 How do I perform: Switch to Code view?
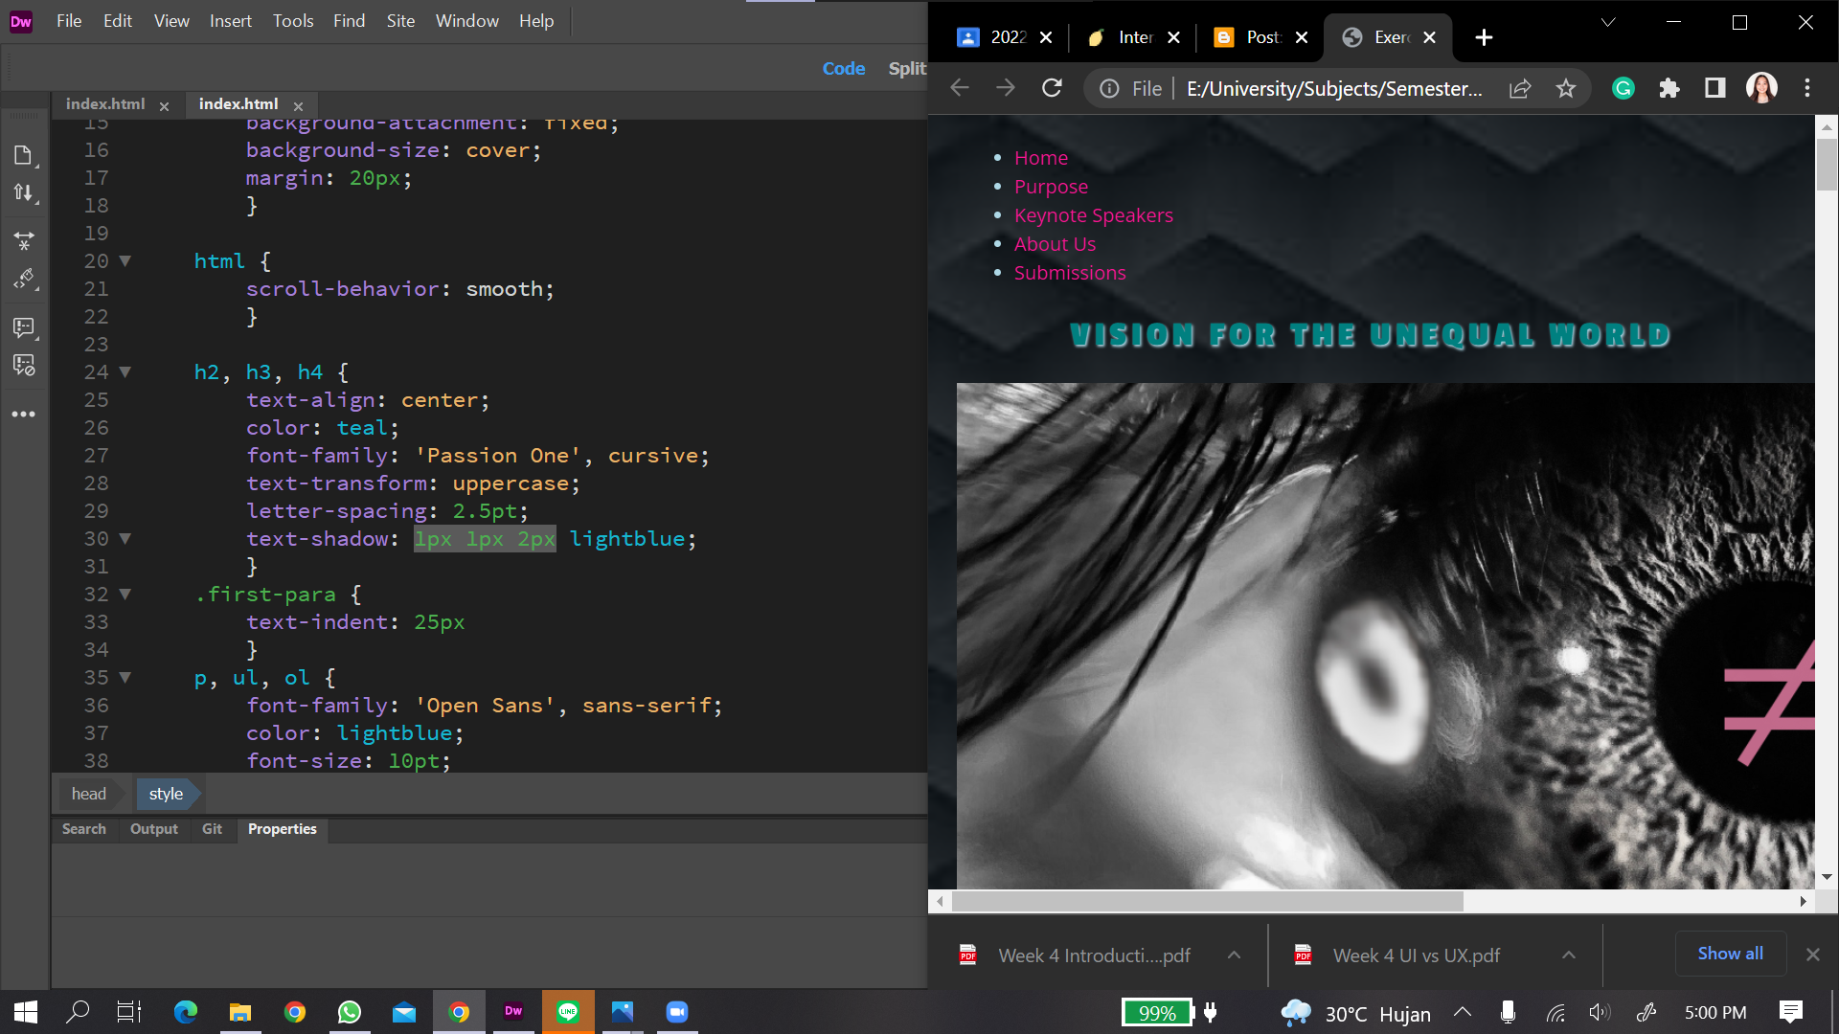843,69
